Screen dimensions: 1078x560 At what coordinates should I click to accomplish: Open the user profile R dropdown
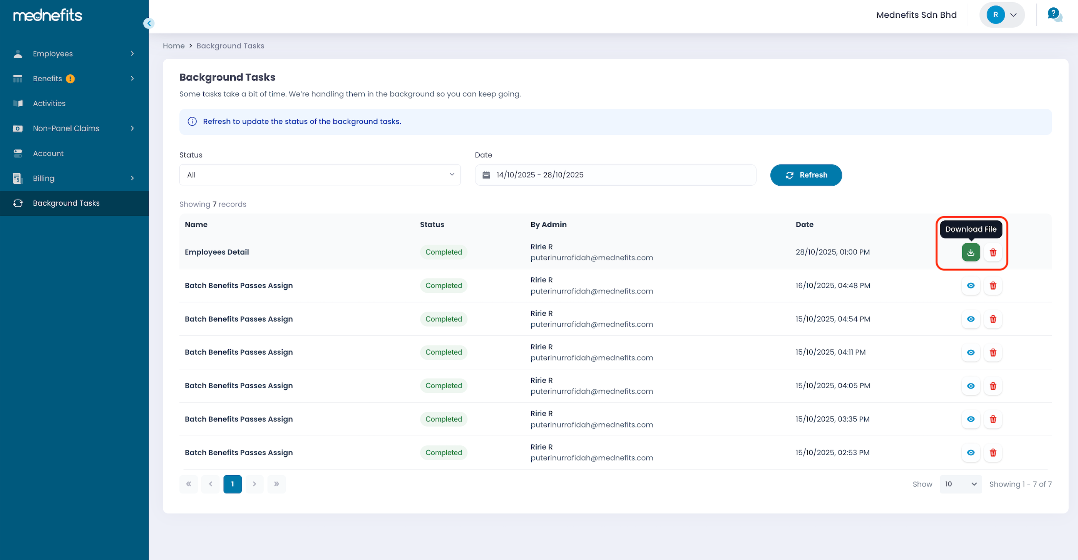[x=1002, y=15]
